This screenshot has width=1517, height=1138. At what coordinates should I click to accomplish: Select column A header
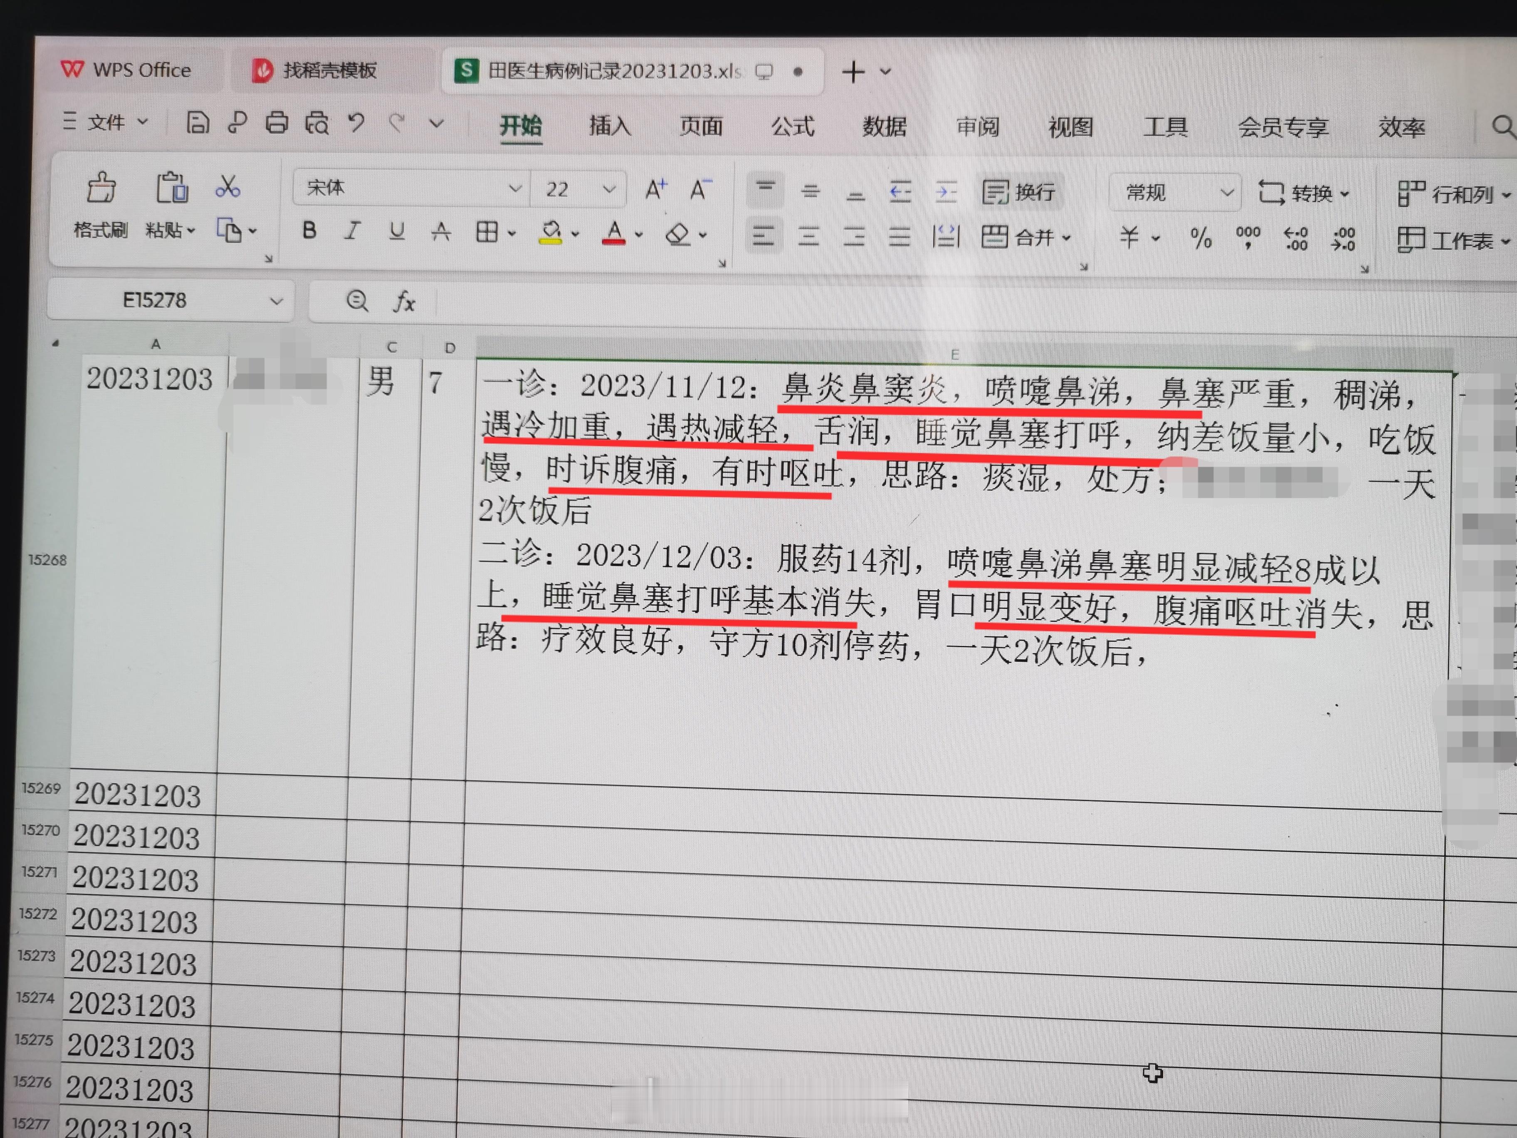[x=156, y=344]
